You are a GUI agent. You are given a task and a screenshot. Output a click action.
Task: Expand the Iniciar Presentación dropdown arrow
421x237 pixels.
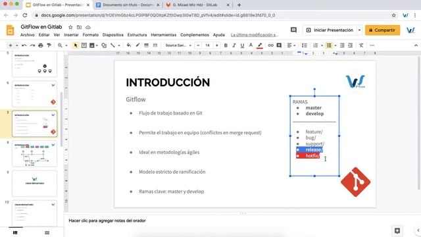(359, 30)
